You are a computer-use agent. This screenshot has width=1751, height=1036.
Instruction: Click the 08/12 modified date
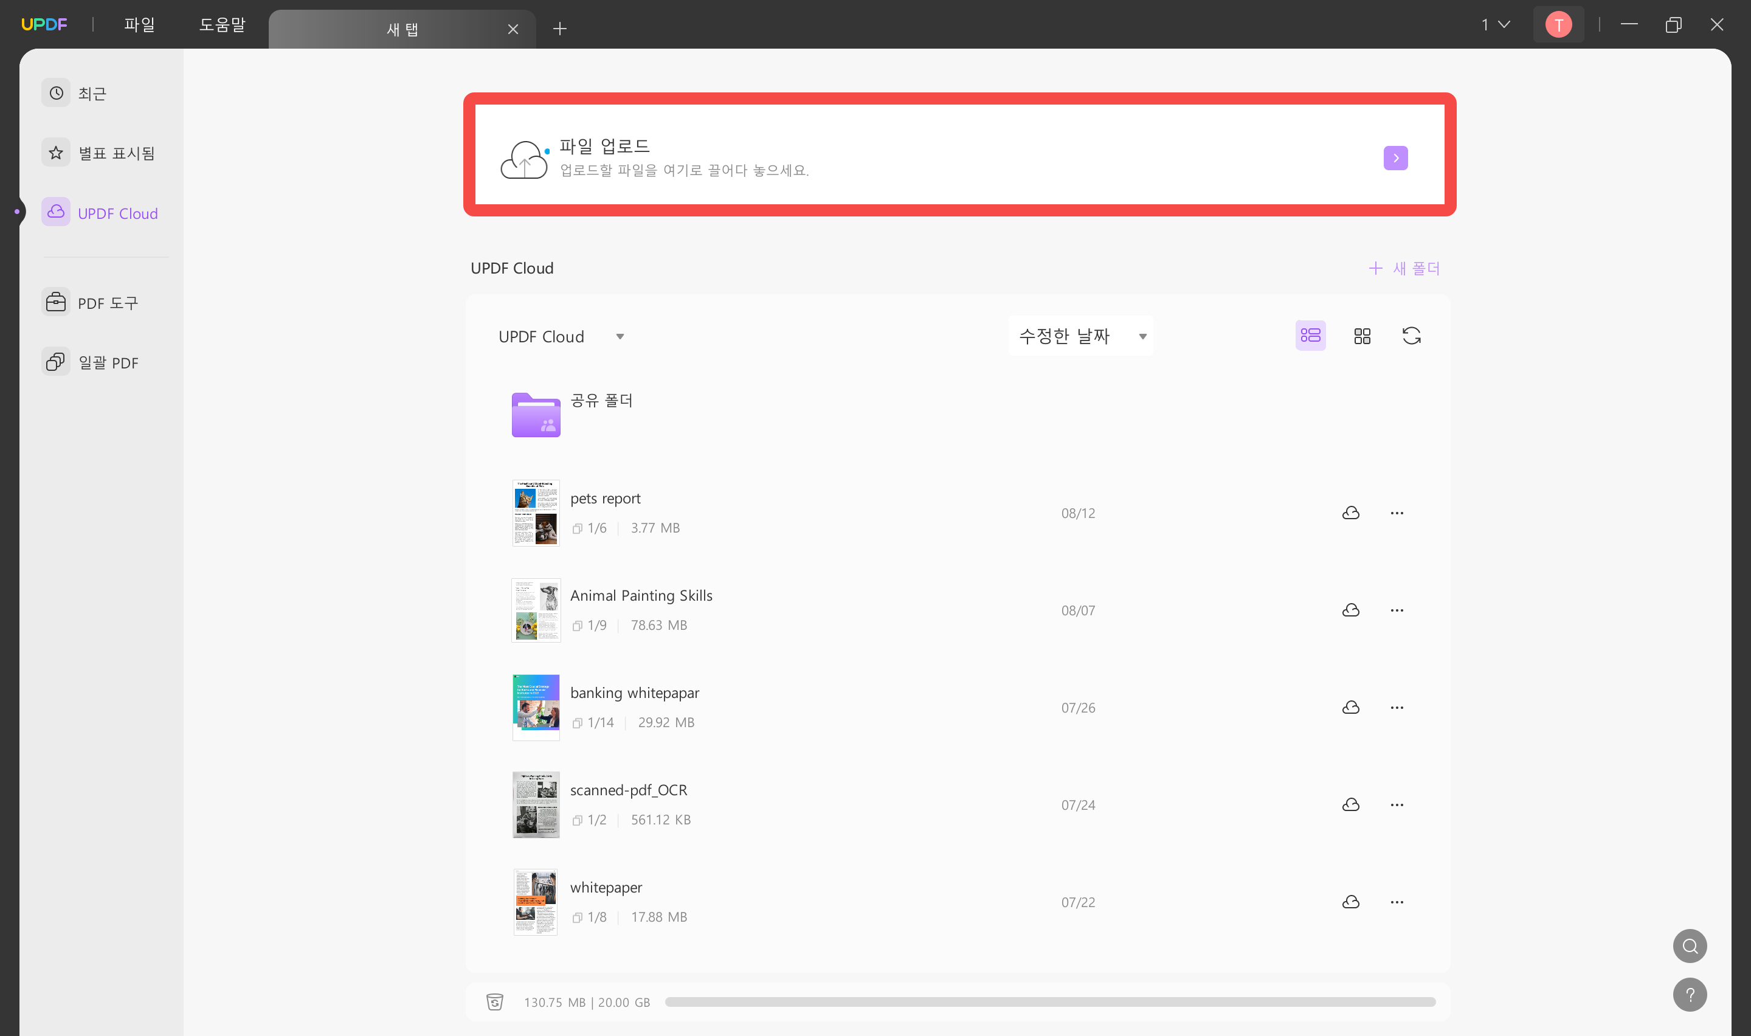point(1077,513)
